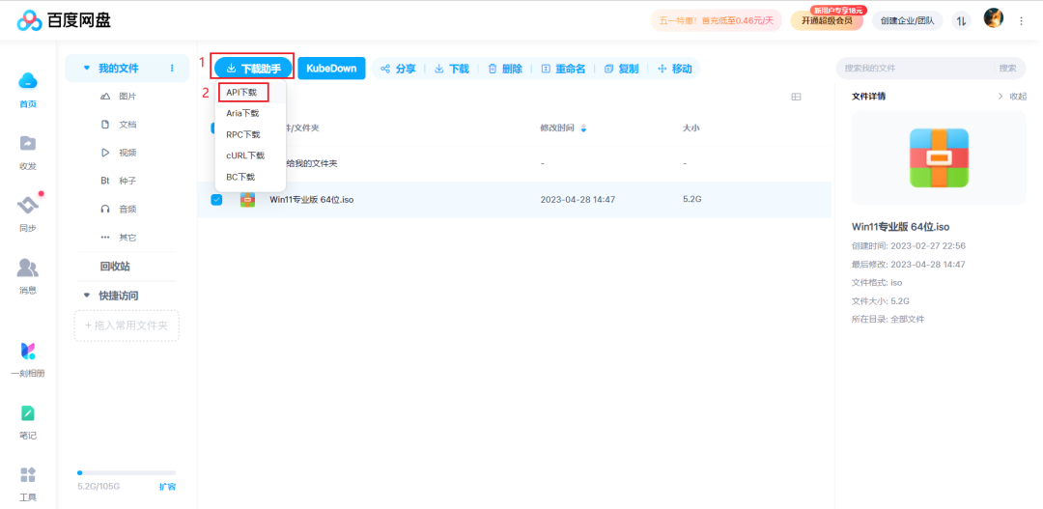Click the transfer list arrows icon
1043x509 pixels.
coord(961,20)
